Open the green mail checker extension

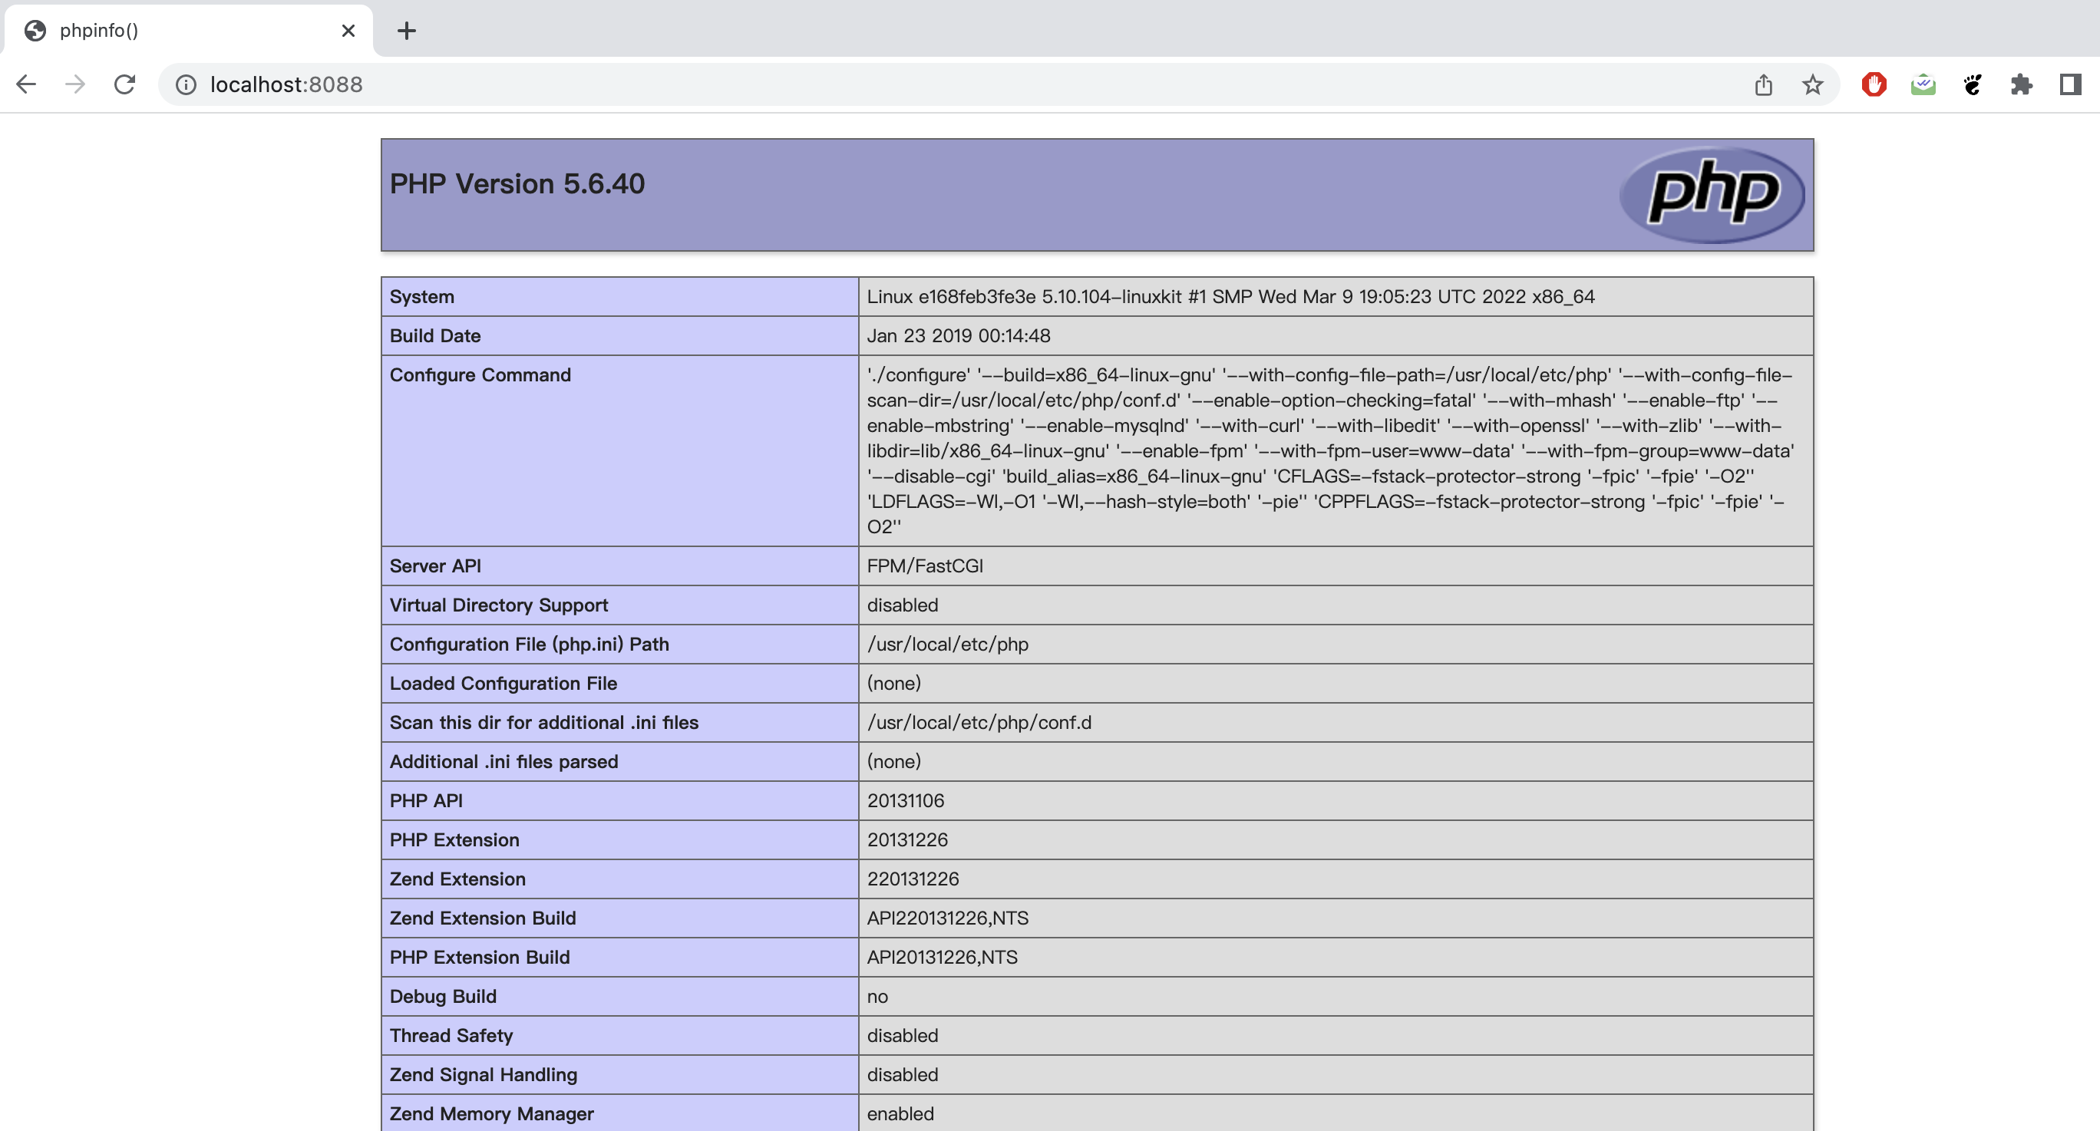(1923, 84)
